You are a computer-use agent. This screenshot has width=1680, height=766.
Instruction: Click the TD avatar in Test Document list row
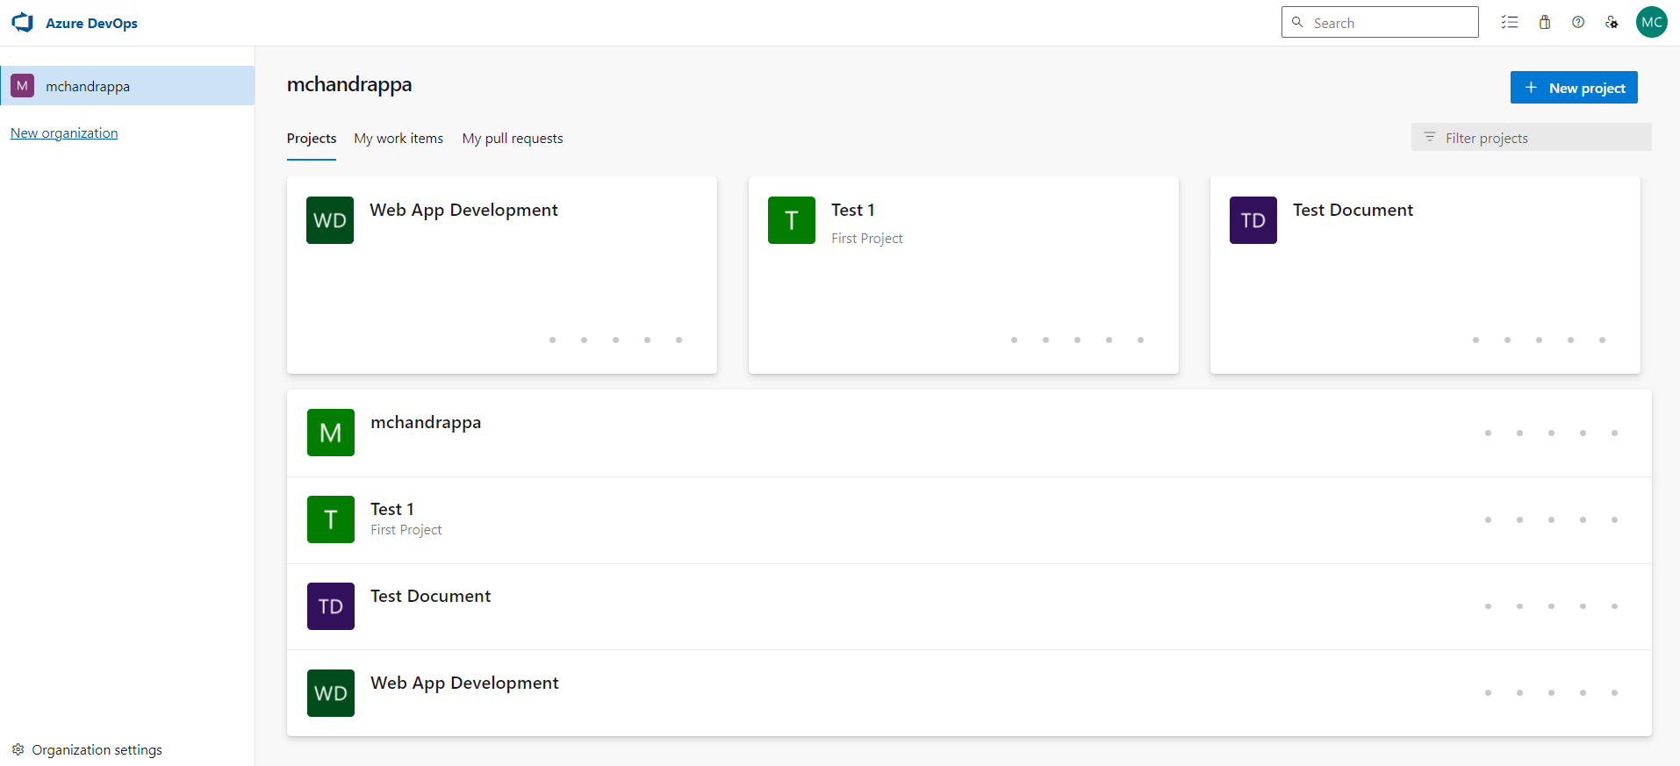pos(331,606)
